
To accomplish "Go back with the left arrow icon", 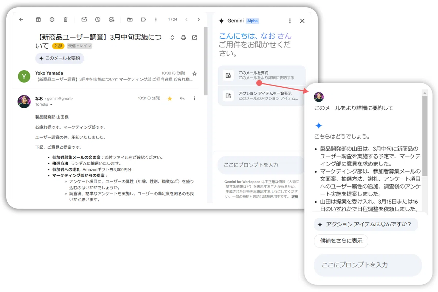I will pyautogui.click(x=21, y=19).
